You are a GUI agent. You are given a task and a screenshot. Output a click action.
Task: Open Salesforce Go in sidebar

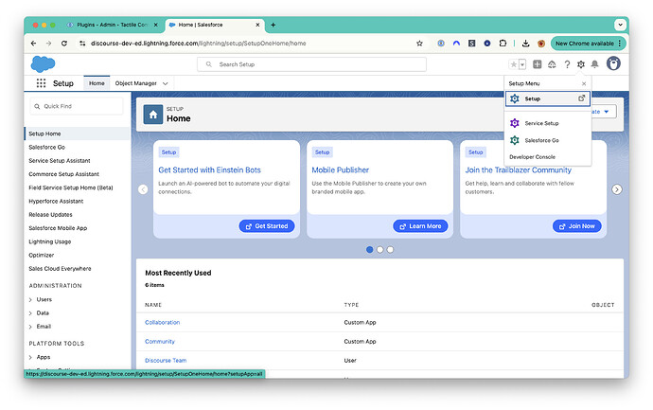[x=46, y=147]
